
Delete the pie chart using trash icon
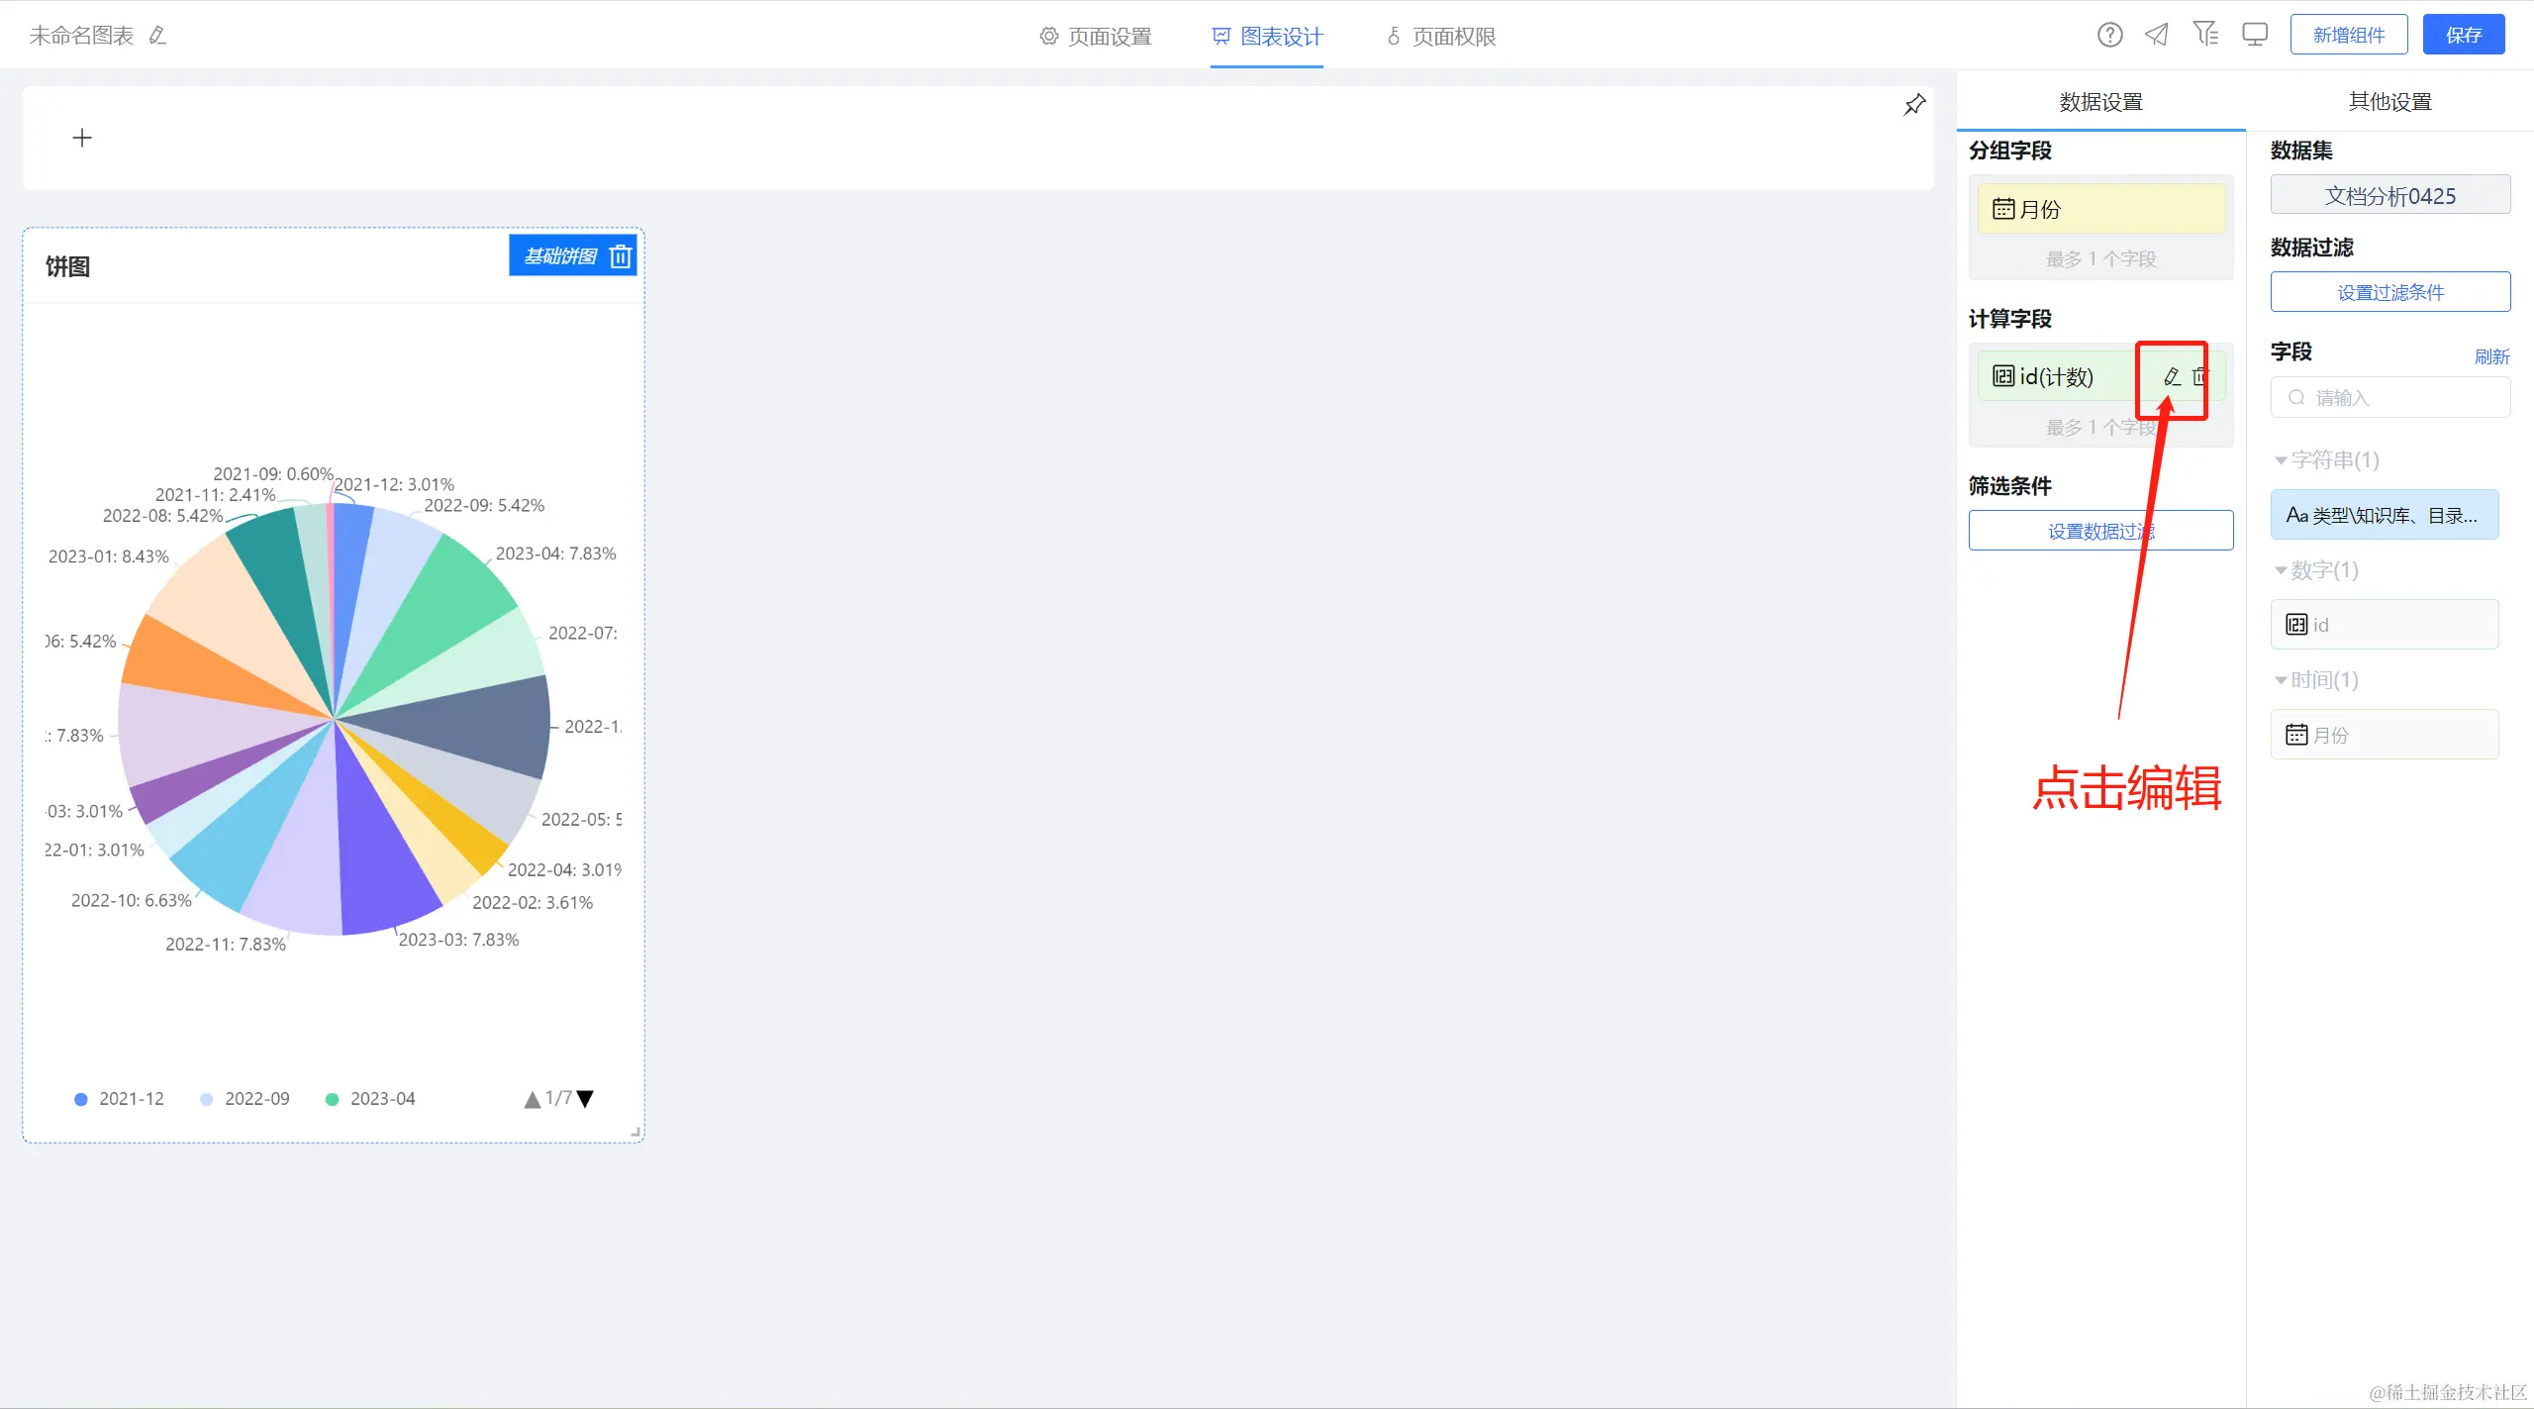pyautogui.click(x=621, y=256)
